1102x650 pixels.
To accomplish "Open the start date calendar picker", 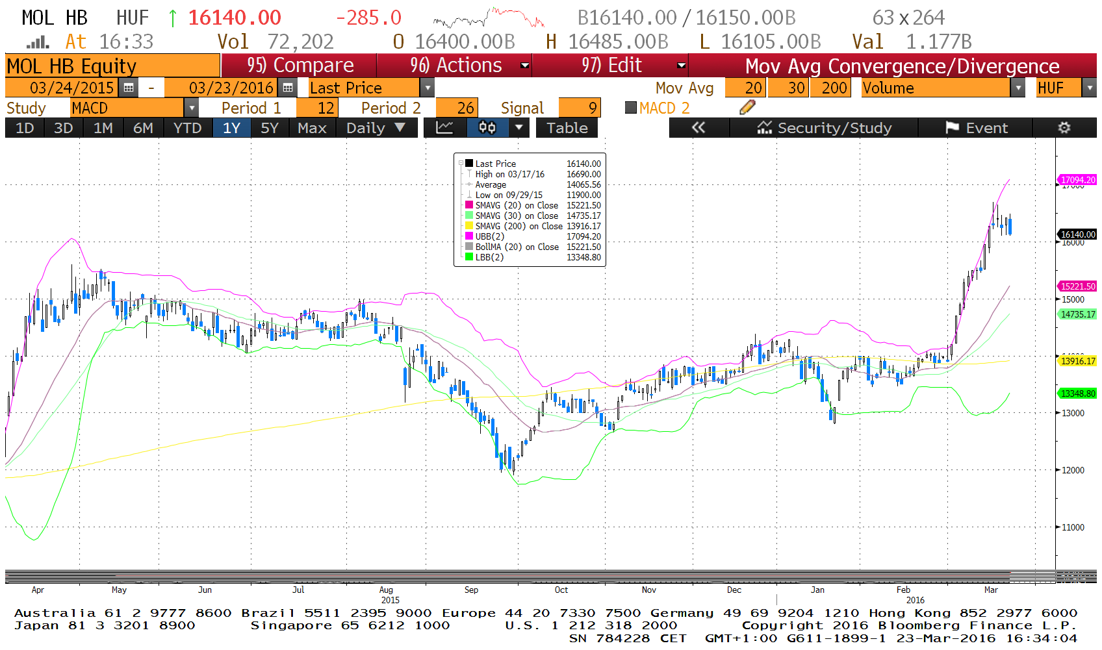I will 129,88.
